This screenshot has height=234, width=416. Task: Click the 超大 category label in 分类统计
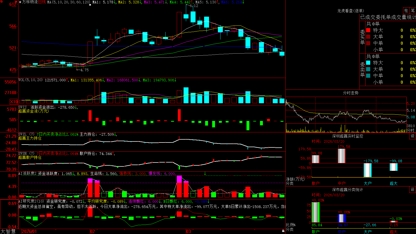[x=394, y=232]
